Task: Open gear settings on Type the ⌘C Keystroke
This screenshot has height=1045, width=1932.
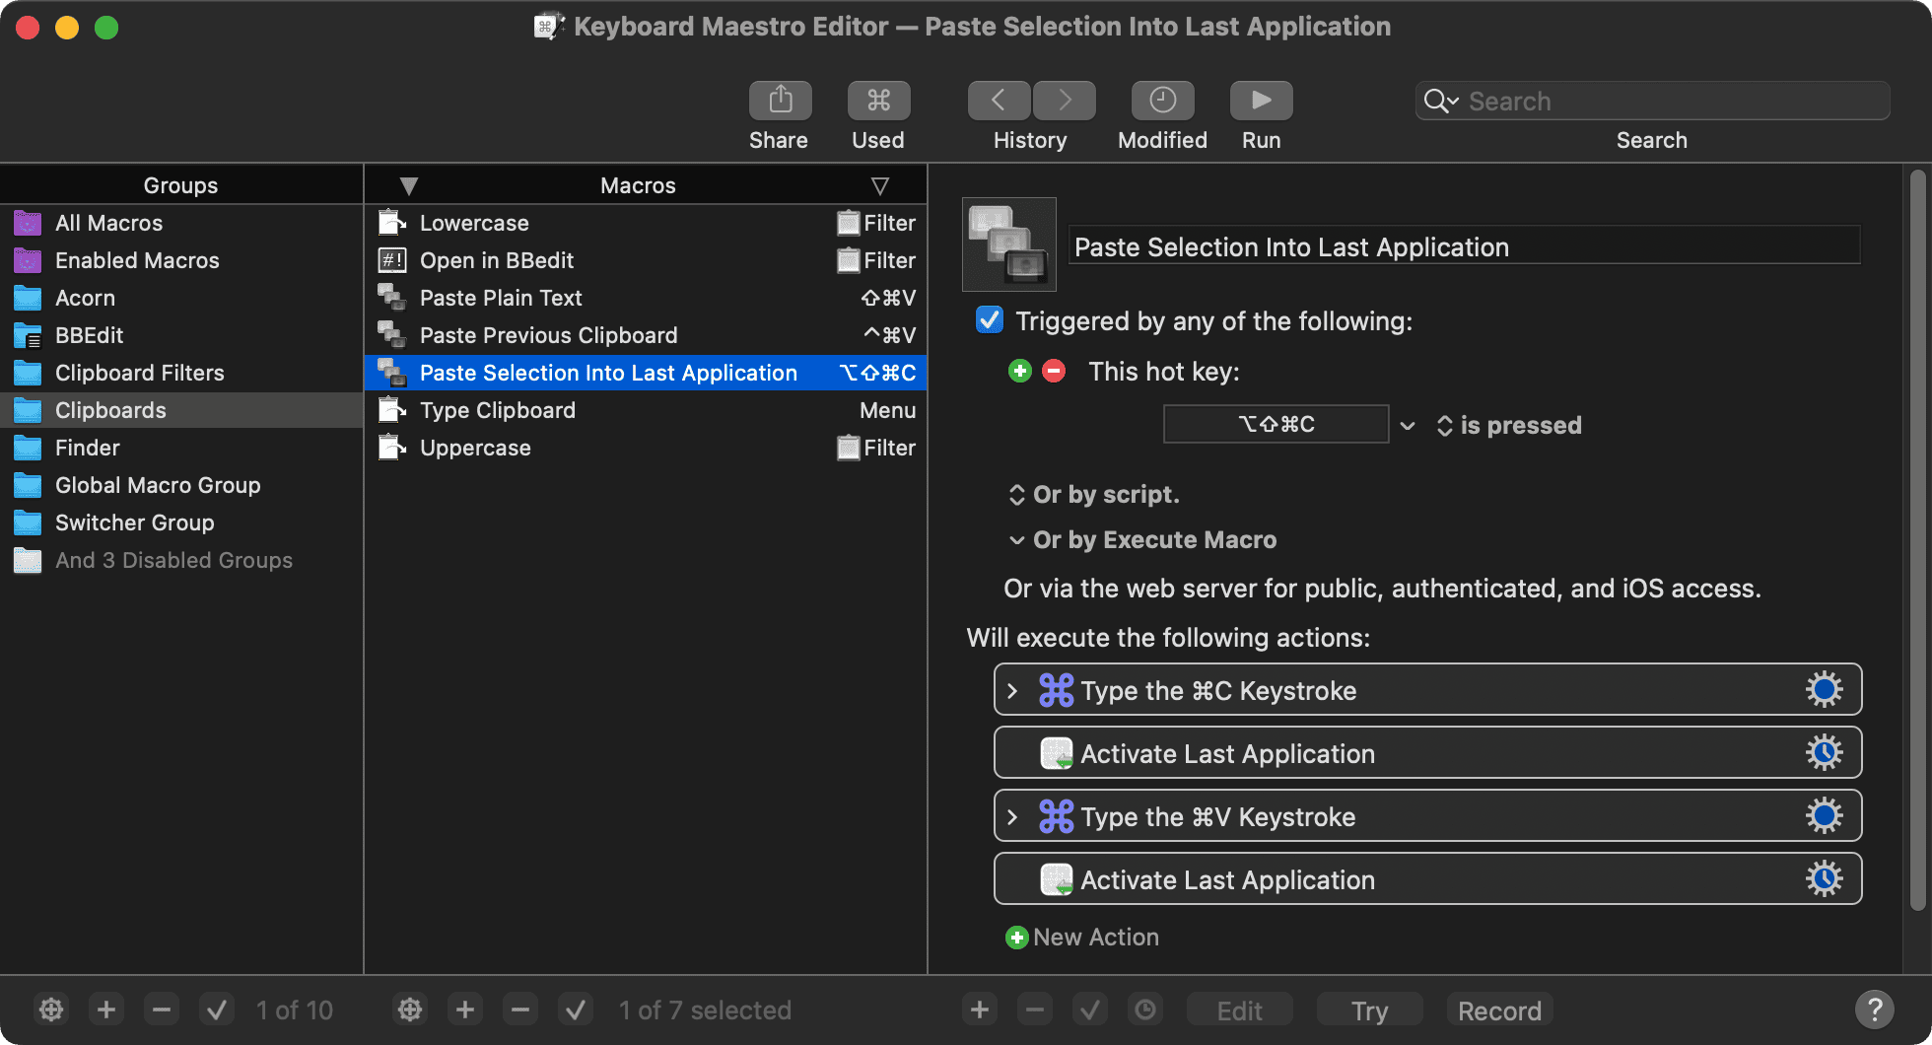Action: (1825, 689)
